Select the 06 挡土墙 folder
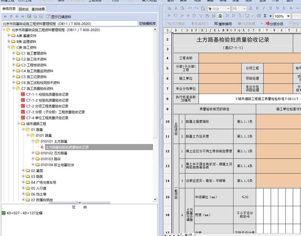 point(38,194)
